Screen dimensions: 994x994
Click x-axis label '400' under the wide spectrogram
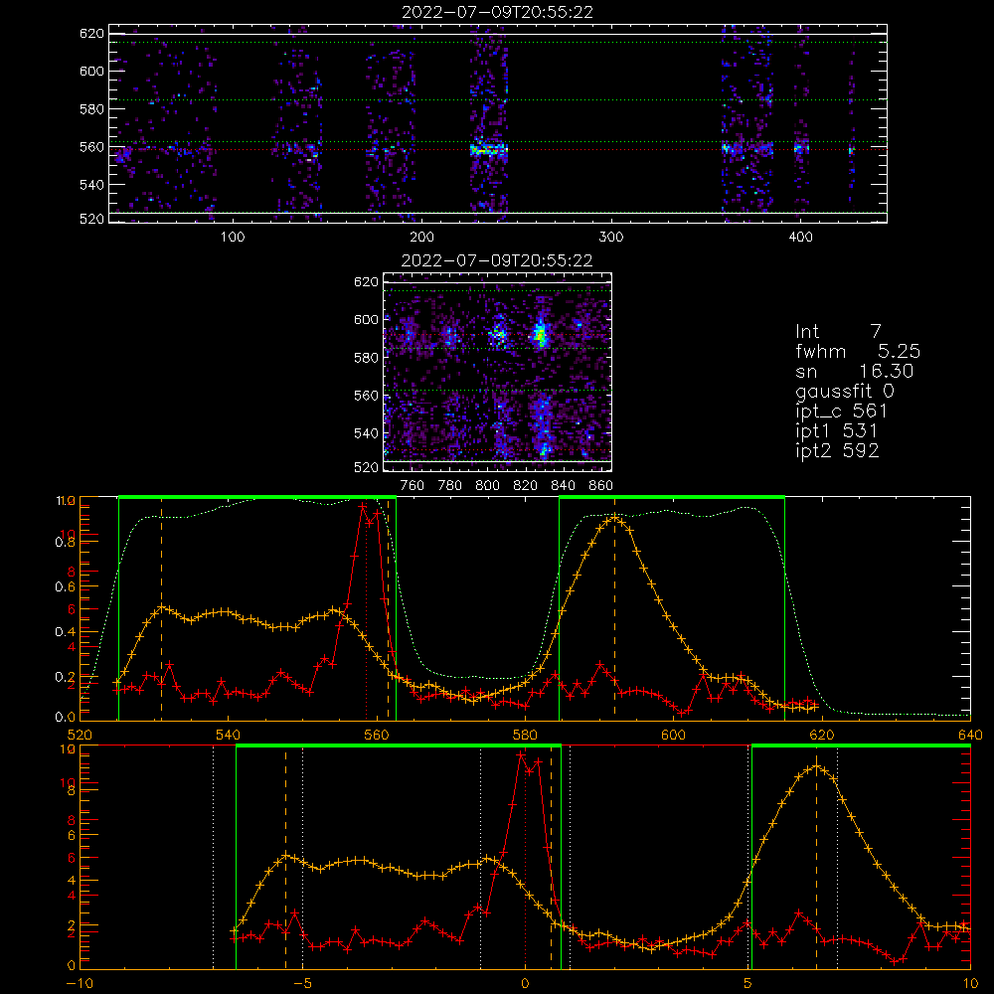point(800,238)
